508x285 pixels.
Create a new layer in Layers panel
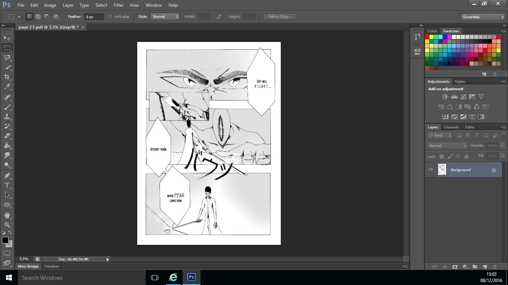485,267
